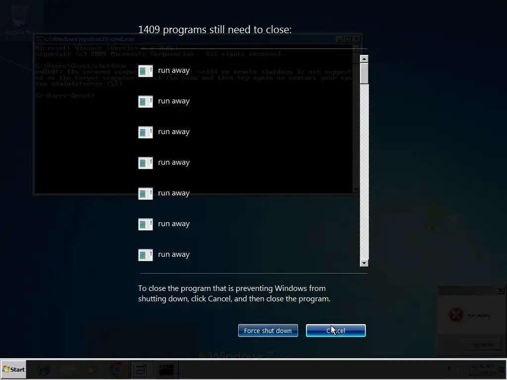The height and width of the screenshot is (380, 507).
Task: Click the red error icon in the run away dialog
Action: pyautogui.click(x=456, y=315)
